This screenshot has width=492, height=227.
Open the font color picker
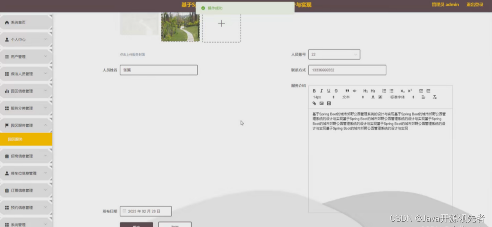(373, 97)
